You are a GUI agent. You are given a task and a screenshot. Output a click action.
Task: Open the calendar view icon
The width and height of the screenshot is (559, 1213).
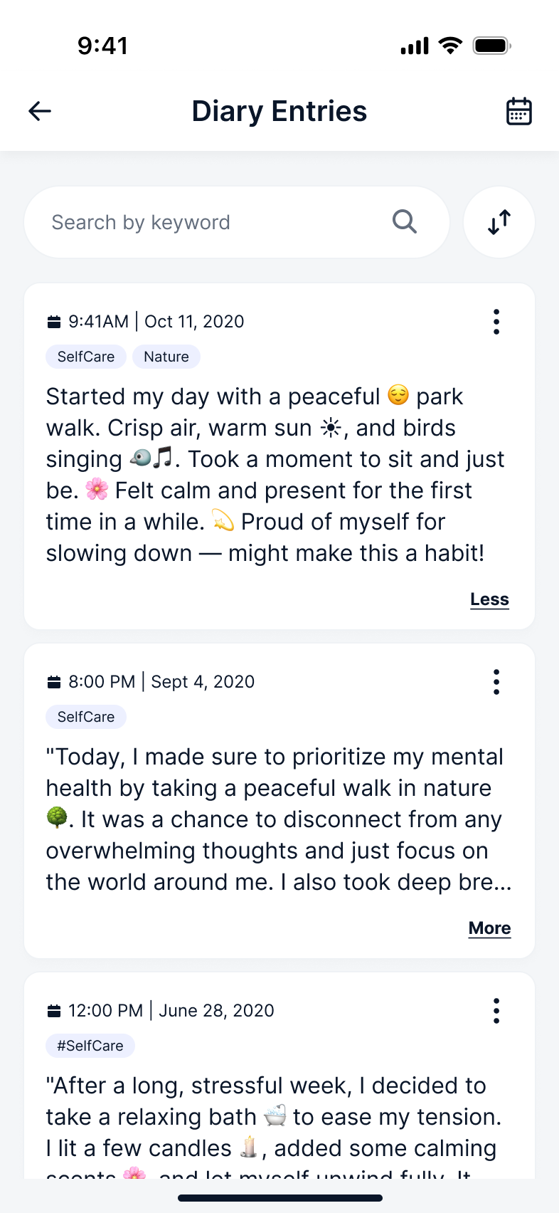click(x=518, y=111)
